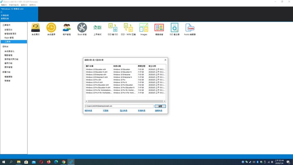This screenshot has width=293, height=165.
Task: Click the bootable (可開機) link
Action: (x=105, y=110)
